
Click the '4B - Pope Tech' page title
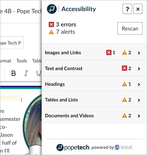(x=23, y=11)
